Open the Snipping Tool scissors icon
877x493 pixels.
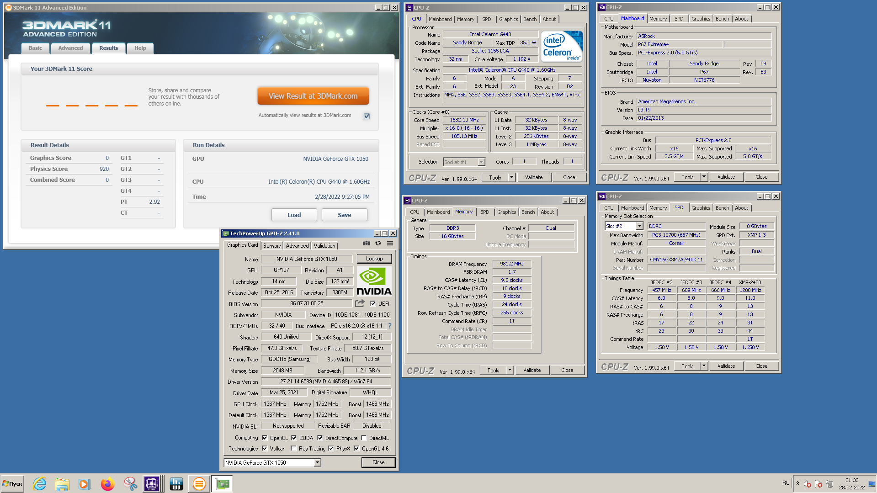pyautogui.click(x=130, y=484)
